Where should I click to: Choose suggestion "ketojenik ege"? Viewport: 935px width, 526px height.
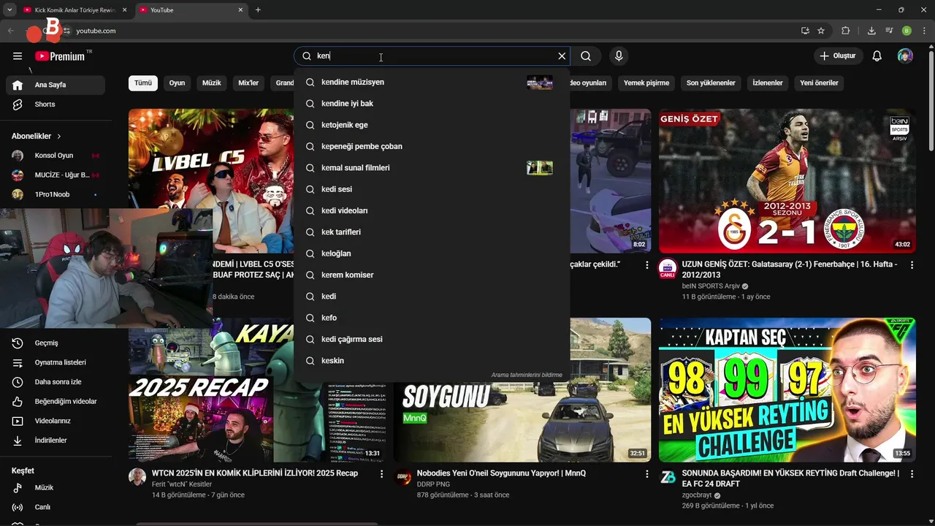(x=432, y=125)
